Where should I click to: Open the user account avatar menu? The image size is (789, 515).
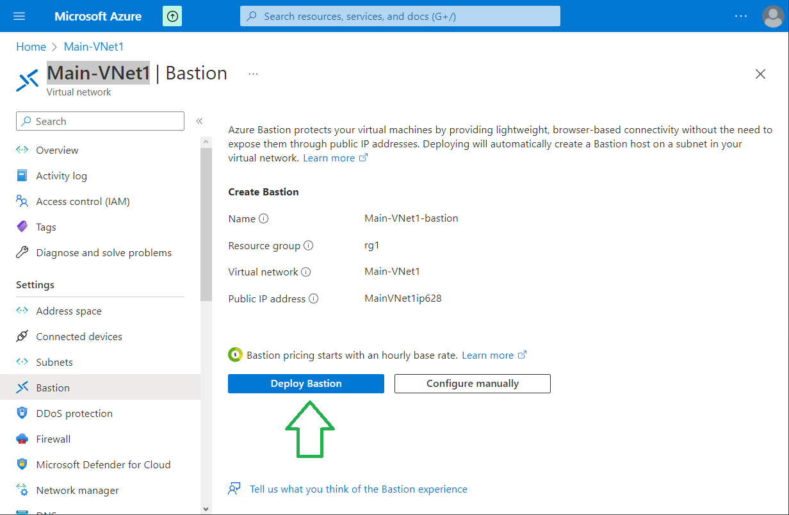click(x=773, y=16)
